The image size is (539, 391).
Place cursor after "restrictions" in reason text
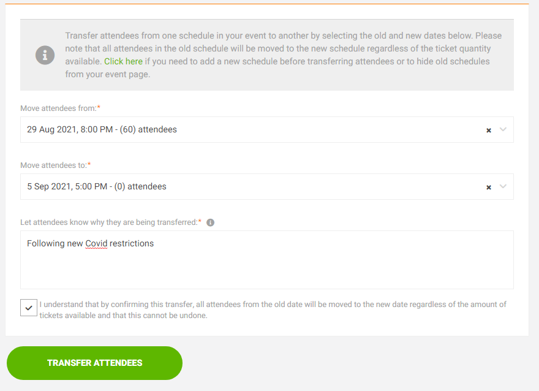coord(154,243)
